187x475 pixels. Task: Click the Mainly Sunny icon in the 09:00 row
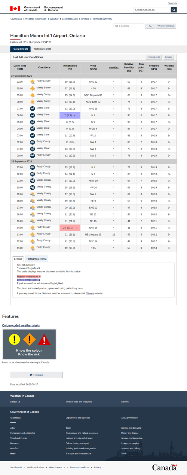click(x=33, y=95)
